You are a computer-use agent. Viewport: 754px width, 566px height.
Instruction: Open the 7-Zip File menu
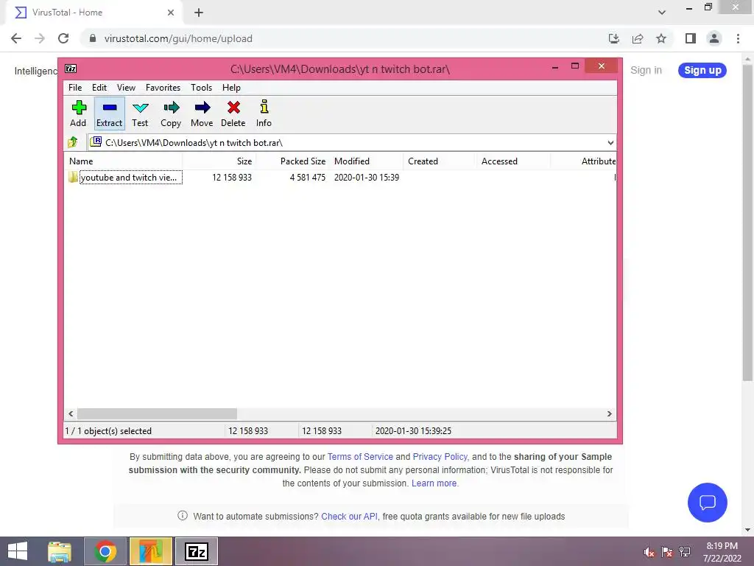coord(75,88)
